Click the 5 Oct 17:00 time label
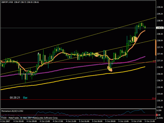Screen dimensions: 164x123 coord(137,121)
